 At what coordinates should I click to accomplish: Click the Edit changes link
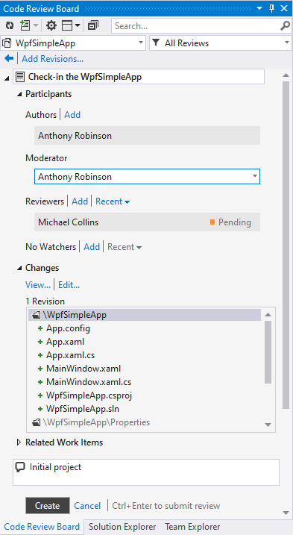pyautogui.click(x=69, y=285)
